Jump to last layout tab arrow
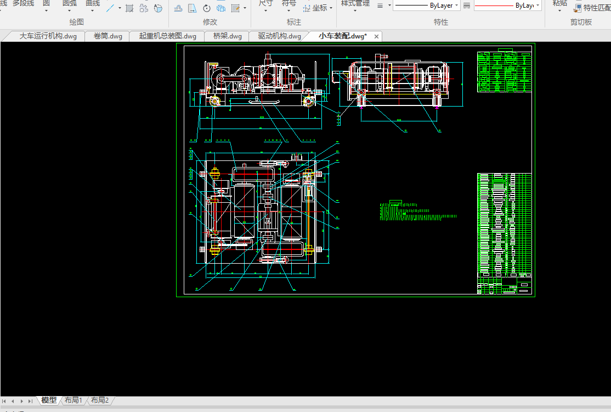611x412 pixels. pyautogui.click(x=30, y=401)
